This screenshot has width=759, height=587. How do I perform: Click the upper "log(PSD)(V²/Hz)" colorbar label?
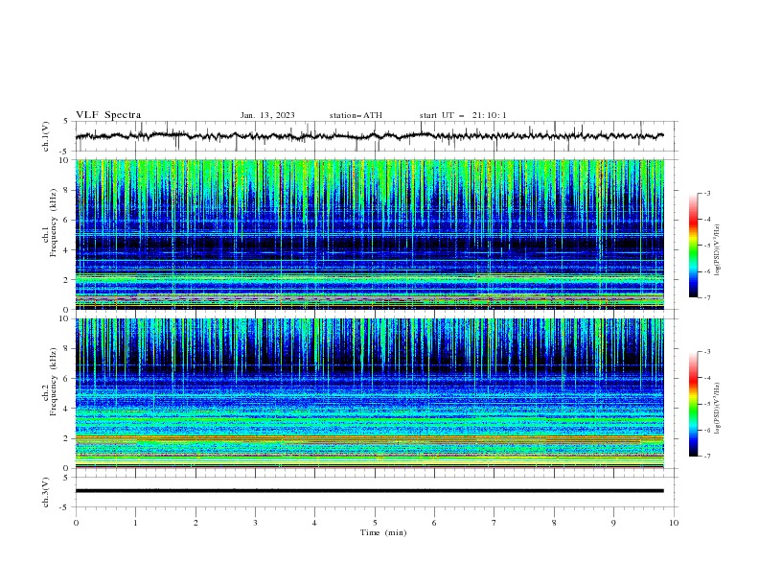click(718, 250)
